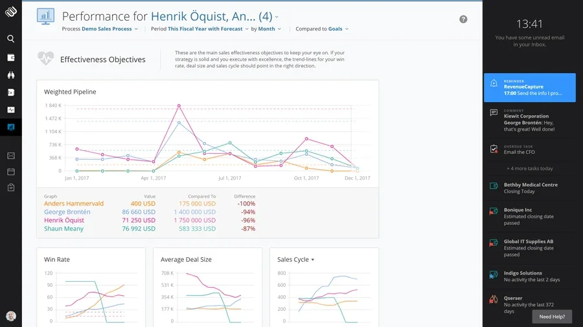The height and width of the screenshot is (327, 583).
Task: Toggle Anders Hammervald series in graph legend
Action: click(74, 204)
